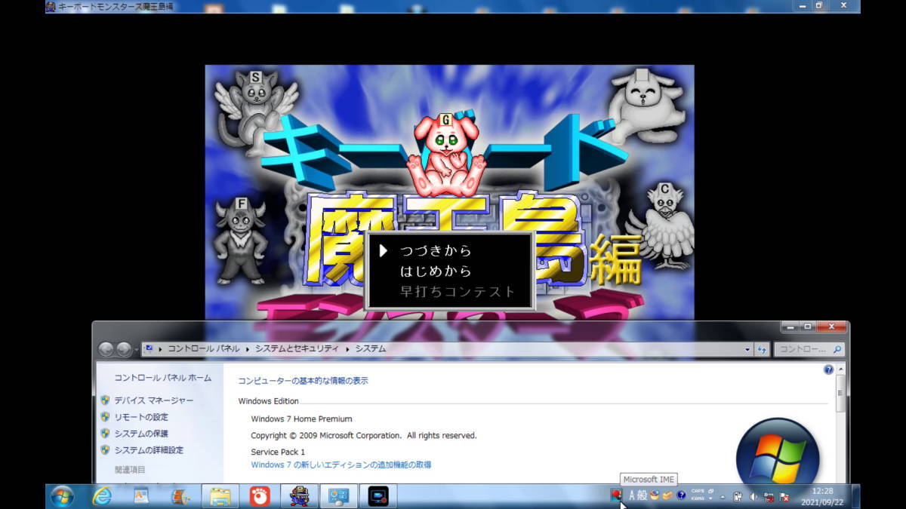This screenshot has height=509, width=906.
Task: Toggle KANA lock indicator in the language bar
Action: pyautogui.click(x=698, y=499)
